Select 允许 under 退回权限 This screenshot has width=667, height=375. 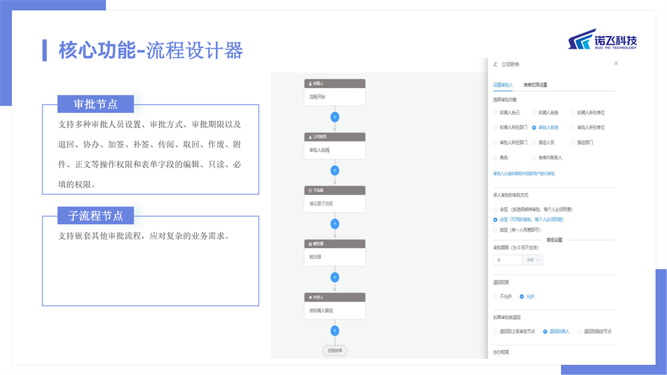pos(522,297)
